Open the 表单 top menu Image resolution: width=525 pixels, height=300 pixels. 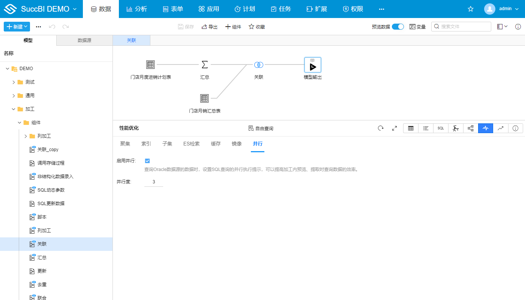[x=173, y=9]
